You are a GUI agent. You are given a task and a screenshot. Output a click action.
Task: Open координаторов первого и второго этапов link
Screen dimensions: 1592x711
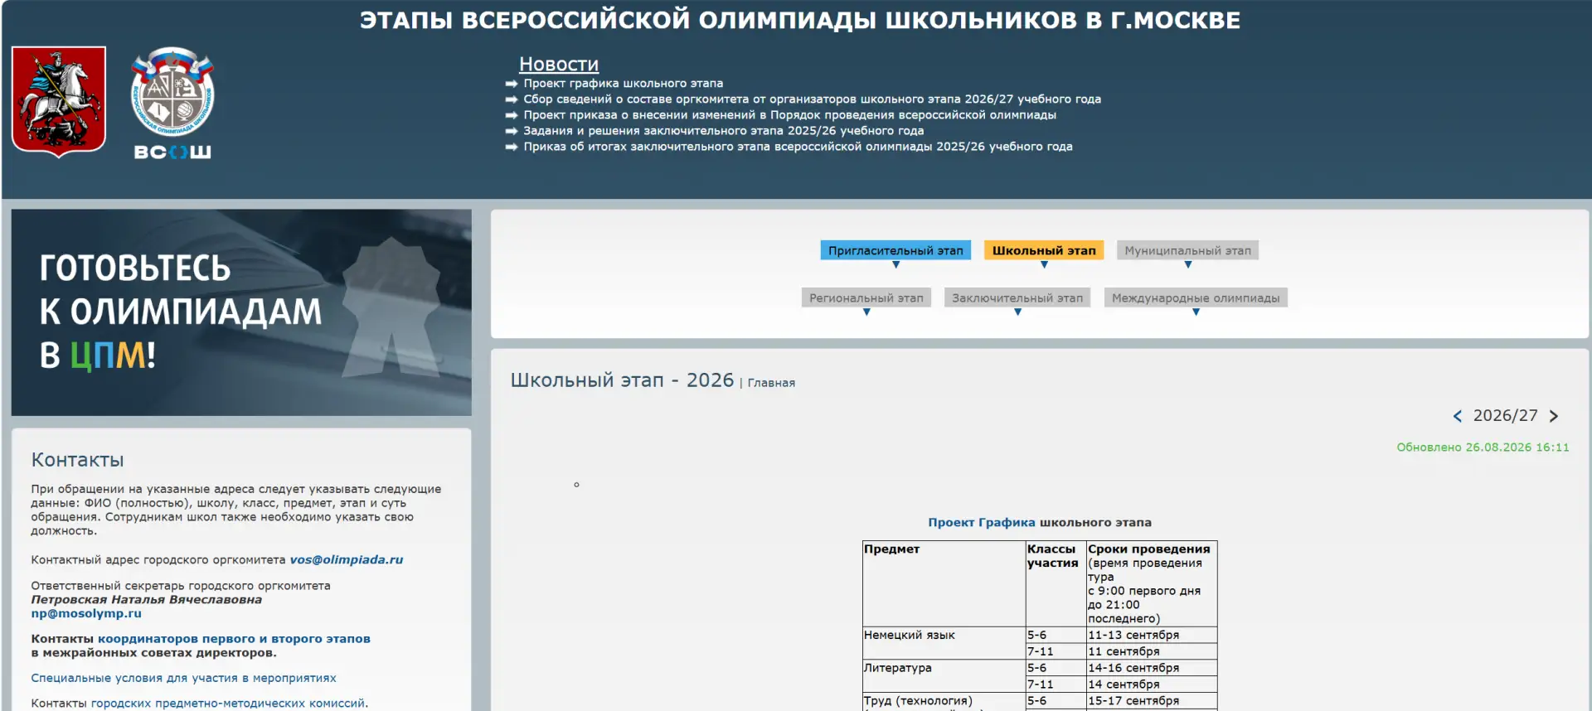point(234,638)
